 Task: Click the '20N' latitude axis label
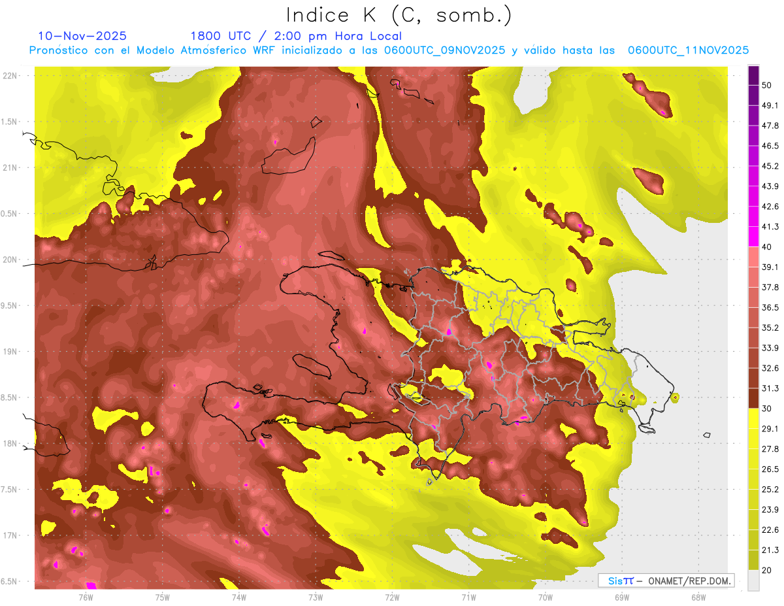(x=10, y=260)
